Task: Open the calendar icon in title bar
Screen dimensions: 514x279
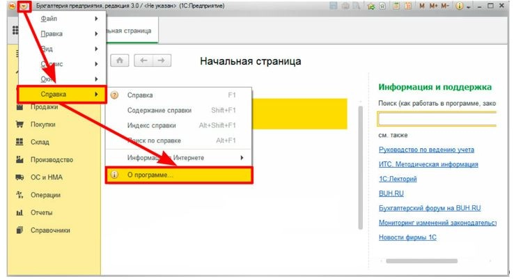Action: (408, 6)
